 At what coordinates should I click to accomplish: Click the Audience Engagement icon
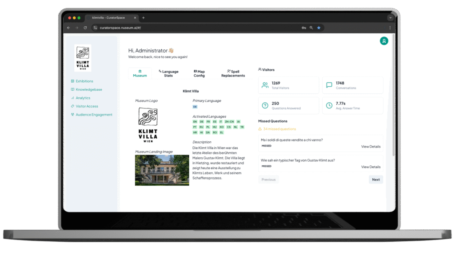(x=72, y=115)
